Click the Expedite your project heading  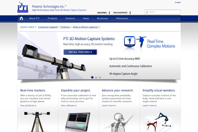(76, 90)
